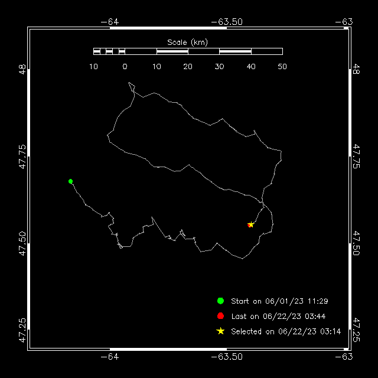This screenshot has width=378, height=378.
Task: Click the red last-position dot beside the star
Action: click(249, 225)
